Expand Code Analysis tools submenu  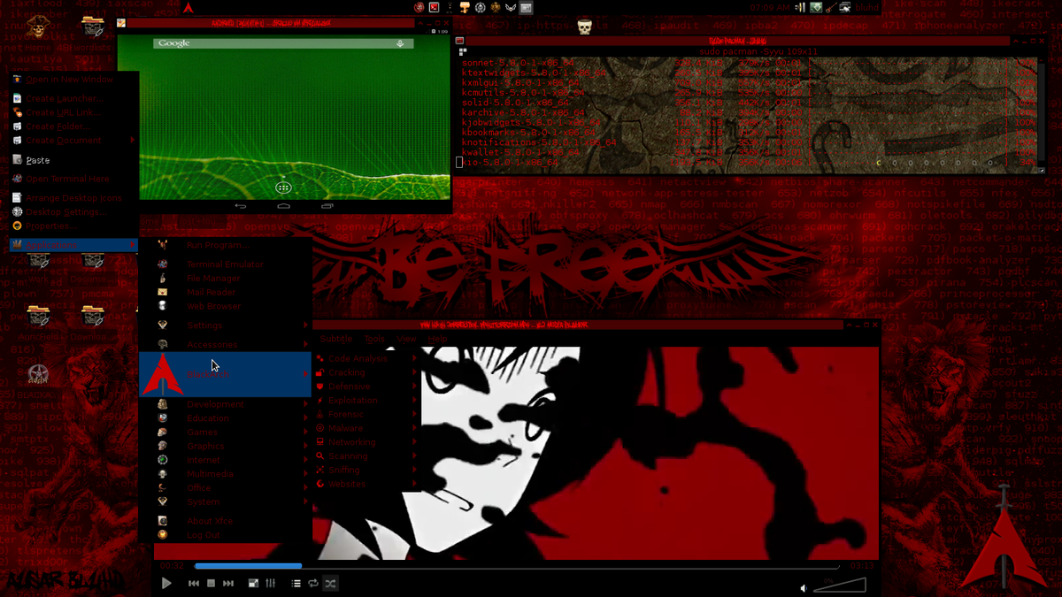[x=366, y=359]
